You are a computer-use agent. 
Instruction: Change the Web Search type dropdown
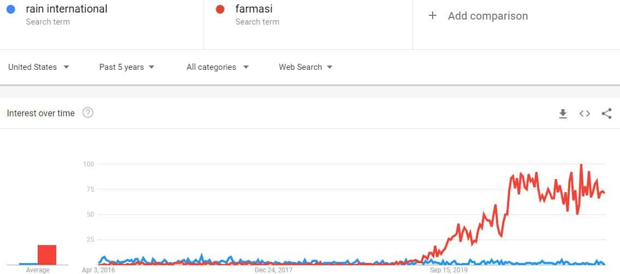point(306,67)
